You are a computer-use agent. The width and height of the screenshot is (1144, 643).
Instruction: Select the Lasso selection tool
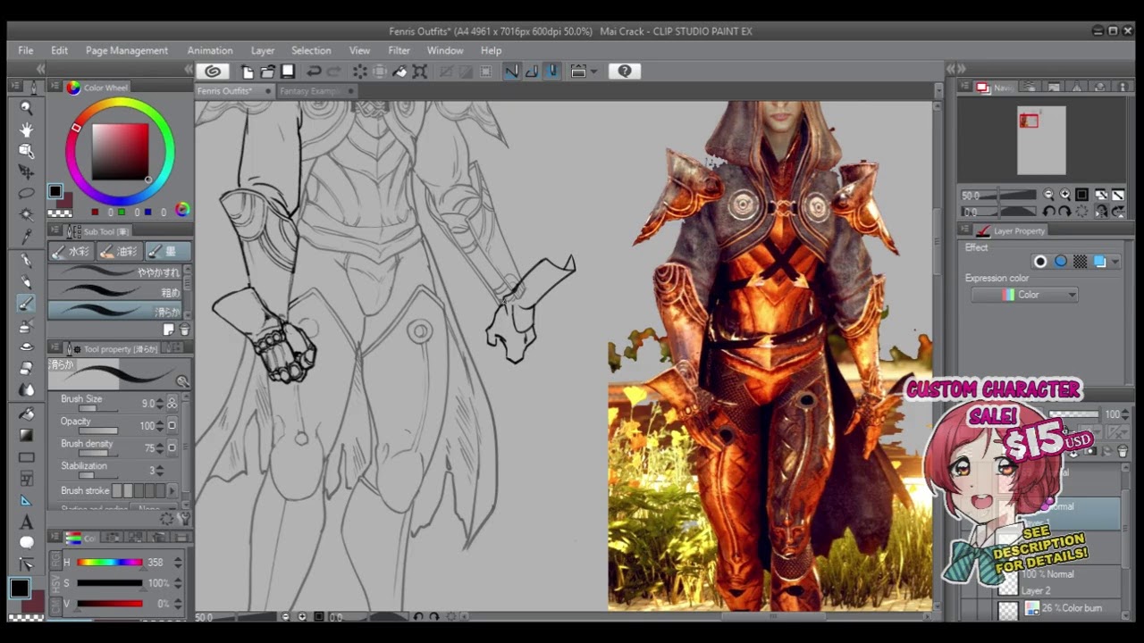pyautogui.click(x=27, y=194)
